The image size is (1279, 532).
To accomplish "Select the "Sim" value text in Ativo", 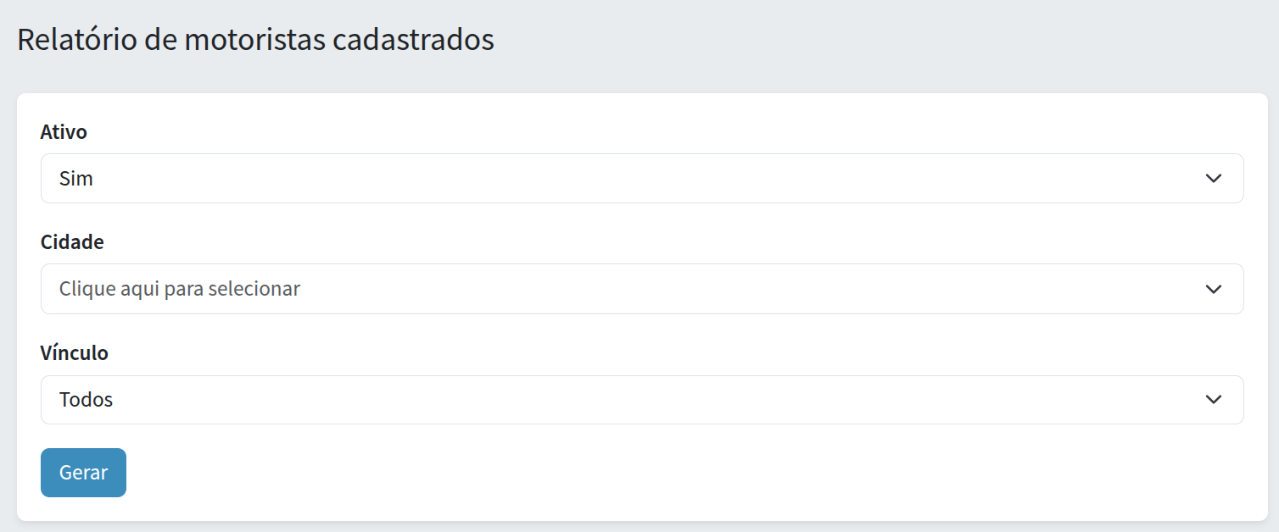I will 76,179.
